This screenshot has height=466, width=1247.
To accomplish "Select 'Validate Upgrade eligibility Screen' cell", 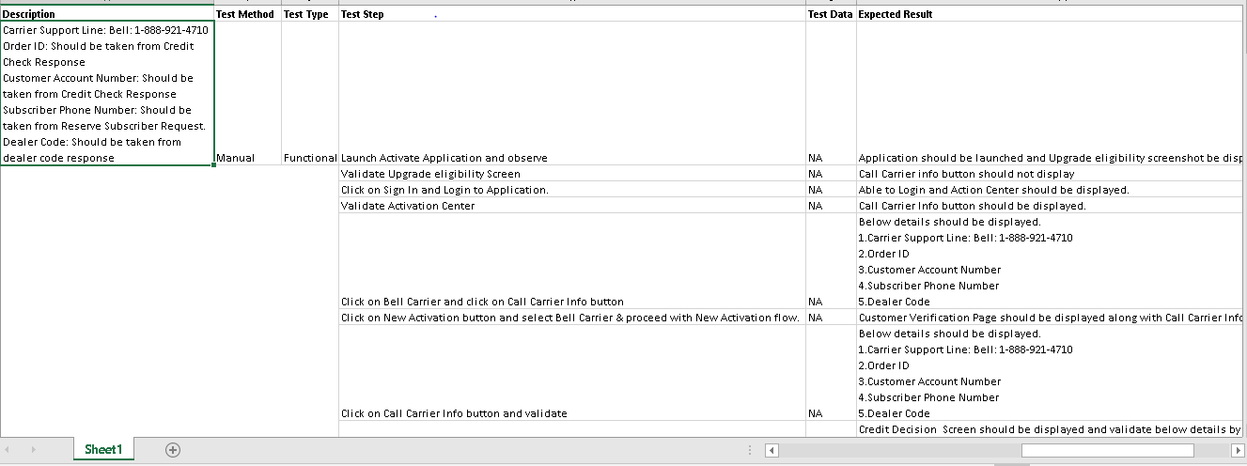I will pyautogui.click(x=572, y=174).
